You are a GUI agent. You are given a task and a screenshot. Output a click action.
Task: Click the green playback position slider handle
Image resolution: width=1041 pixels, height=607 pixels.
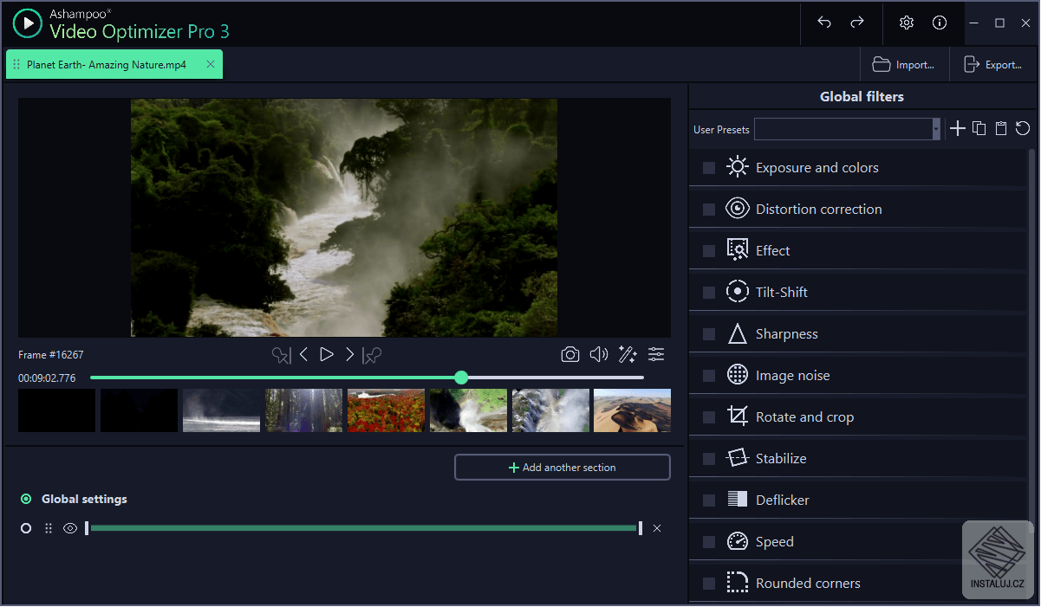[x=461, y=378]
